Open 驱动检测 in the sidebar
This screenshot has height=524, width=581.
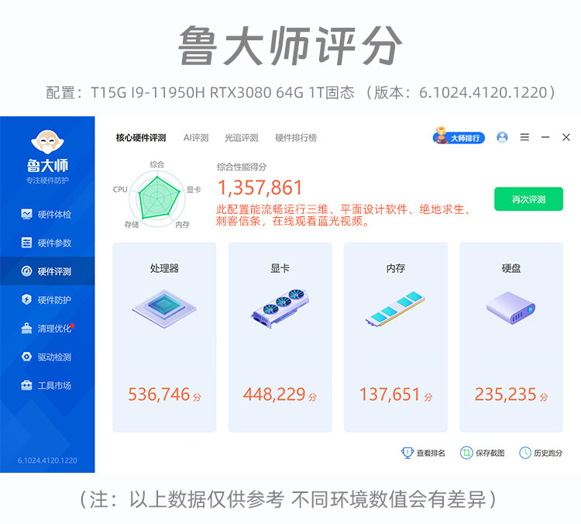click(47, 357)
